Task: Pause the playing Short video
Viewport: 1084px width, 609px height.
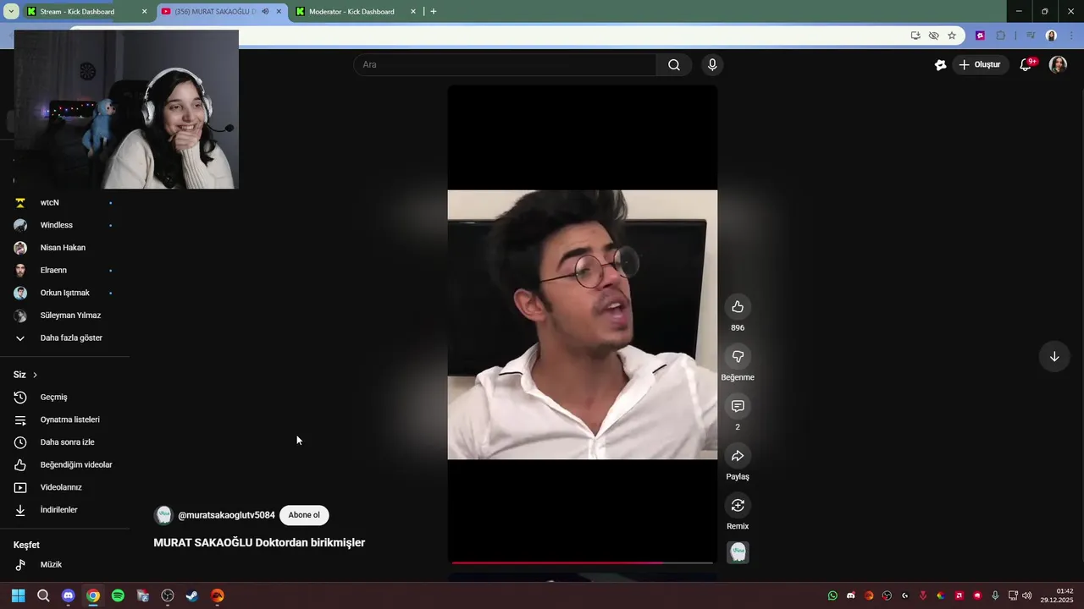Action: (x=583, y=325)
